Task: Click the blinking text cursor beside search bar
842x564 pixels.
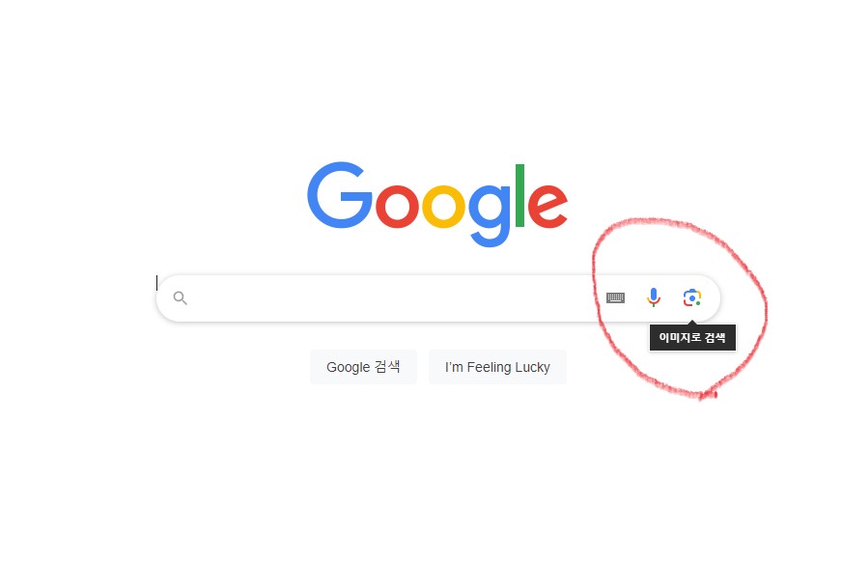Action: (156, 283)
